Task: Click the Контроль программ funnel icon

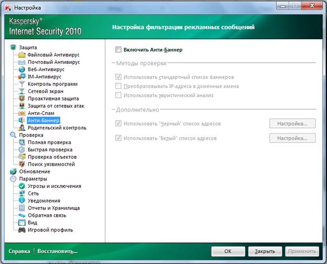Action: coord(21,84)
